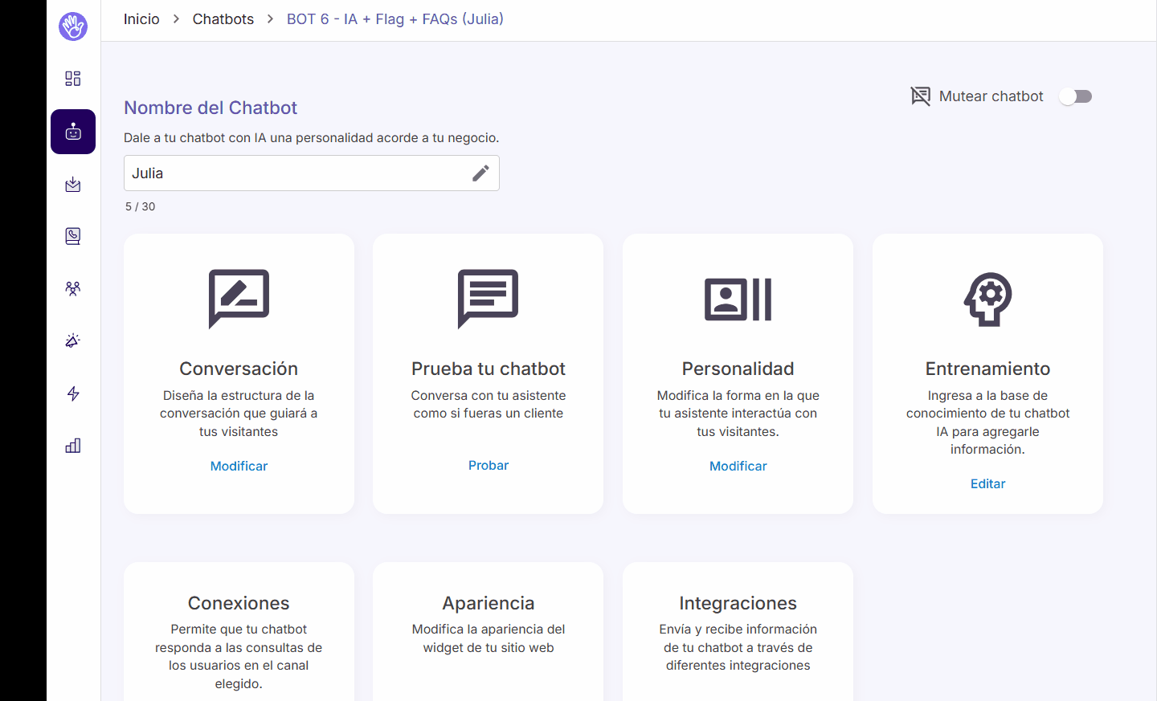The height and width of the screenshot is (701, 1157).
Task: Click the Conversación card title
Action: click(x=239, y=369)
